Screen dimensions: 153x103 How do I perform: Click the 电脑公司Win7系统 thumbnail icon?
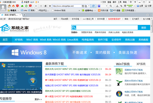119,94
